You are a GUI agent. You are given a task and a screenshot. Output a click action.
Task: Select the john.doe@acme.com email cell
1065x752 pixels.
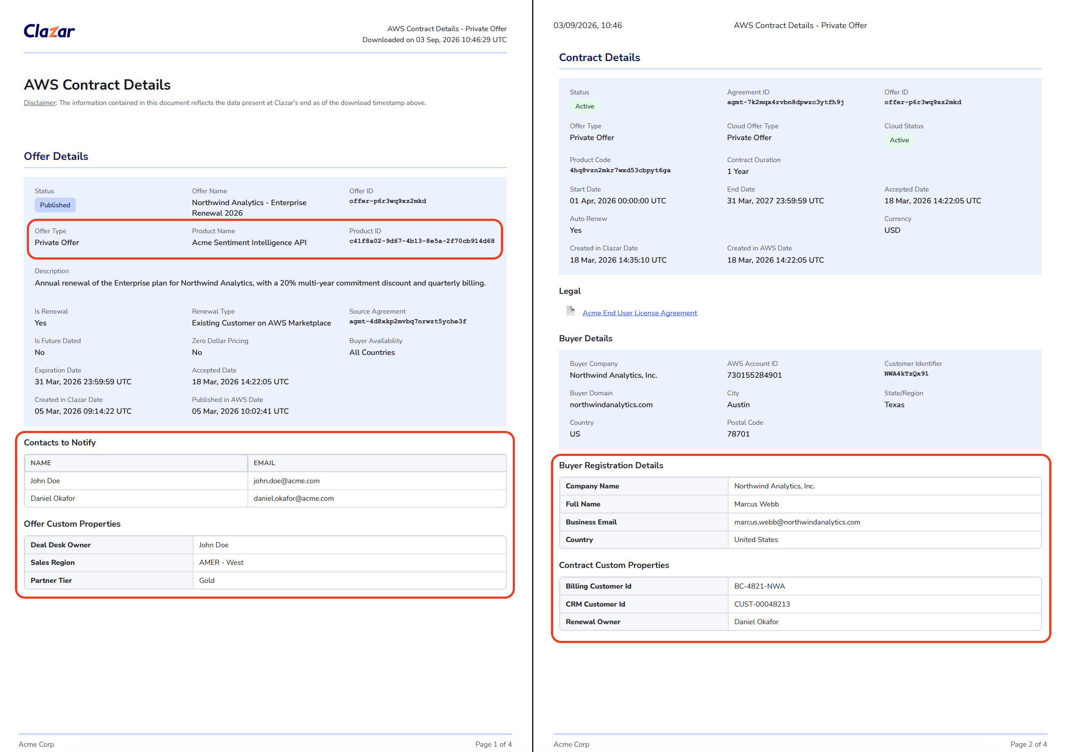tap(377, 481)
